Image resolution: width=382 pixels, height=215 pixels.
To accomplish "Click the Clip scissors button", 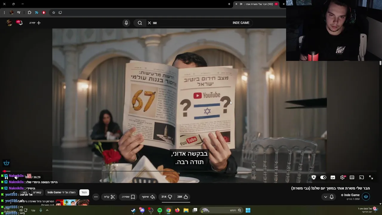I will [110, 197].
